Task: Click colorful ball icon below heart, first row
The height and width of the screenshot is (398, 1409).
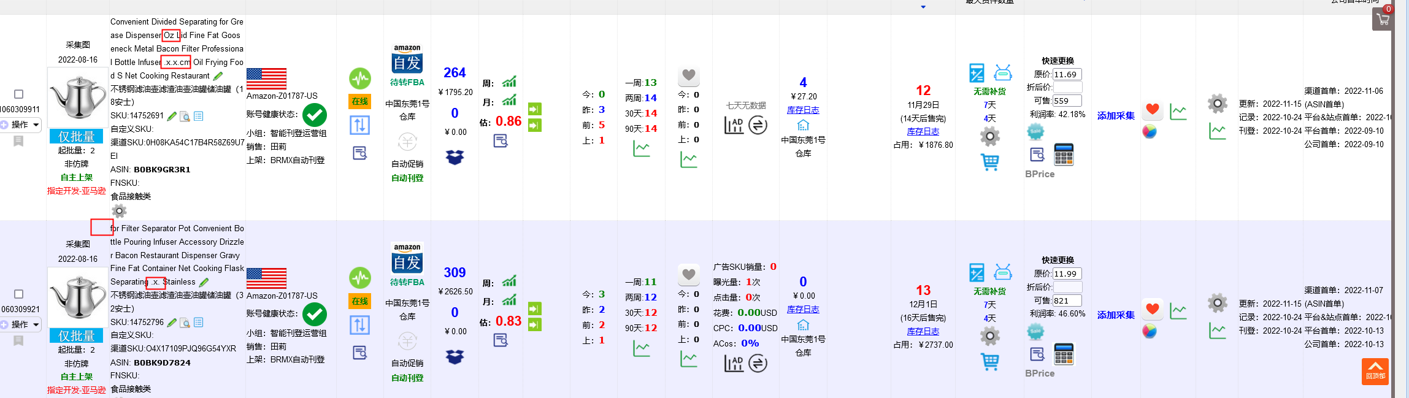Action: click(x=1150, y=132)
